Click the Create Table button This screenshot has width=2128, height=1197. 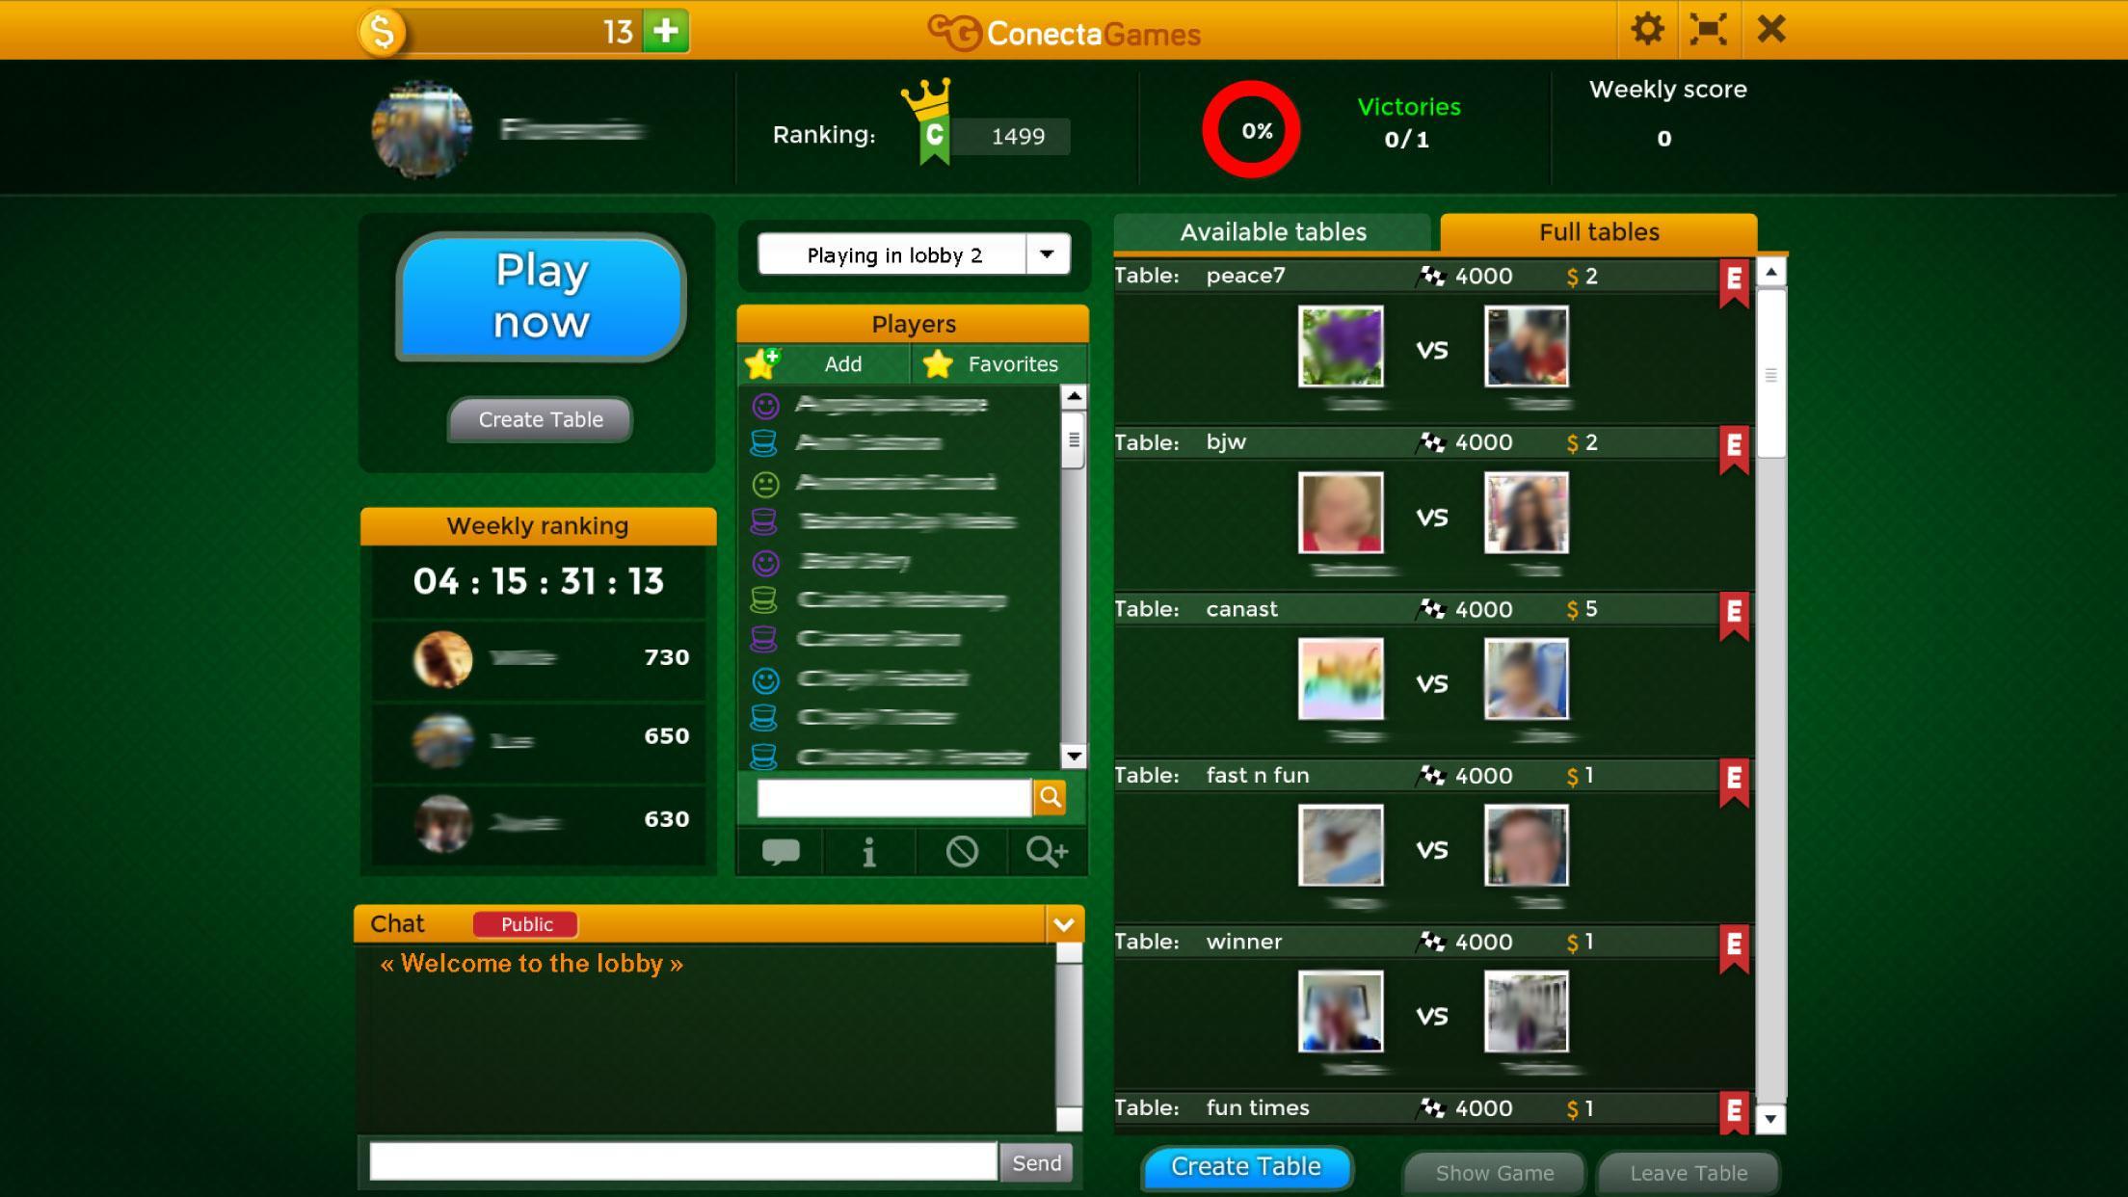point(1245,1165)
